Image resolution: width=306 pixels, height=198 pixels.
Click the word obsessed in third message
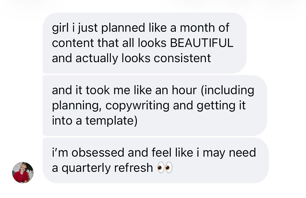tap(98, 152)
